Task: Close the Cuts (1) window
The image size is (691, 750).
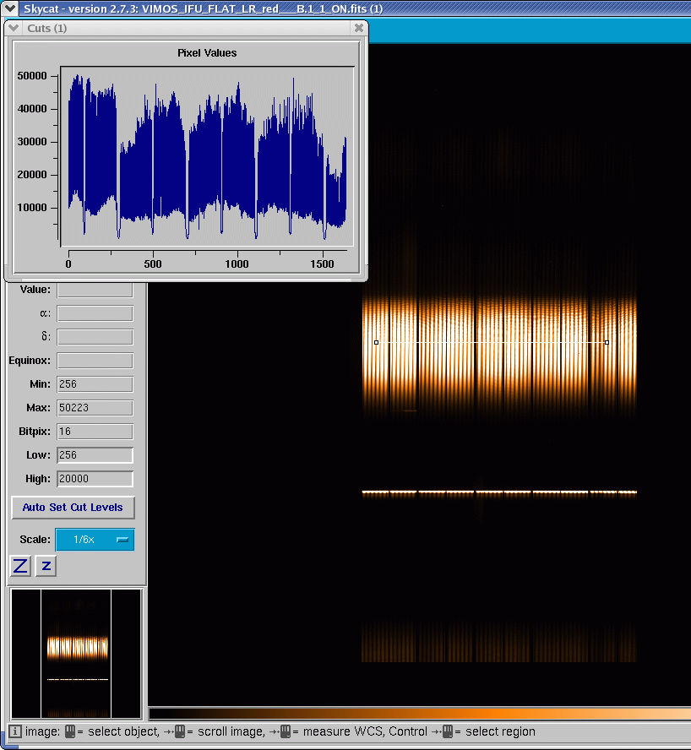Action: click(x=359, y=28)
